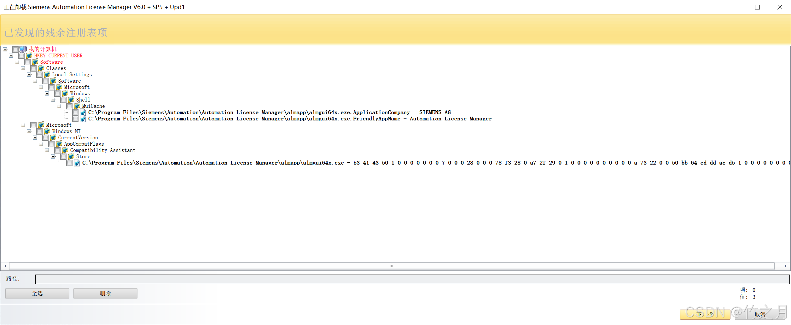Check the 我的计算机 root checkbox

tap(15, 49)
